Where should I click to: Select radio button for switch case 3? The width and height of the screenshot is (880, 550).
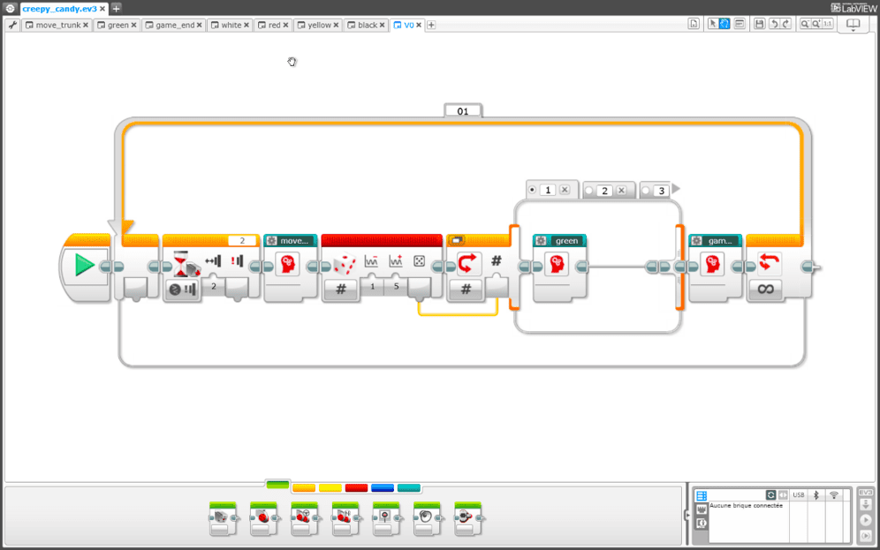646,191
